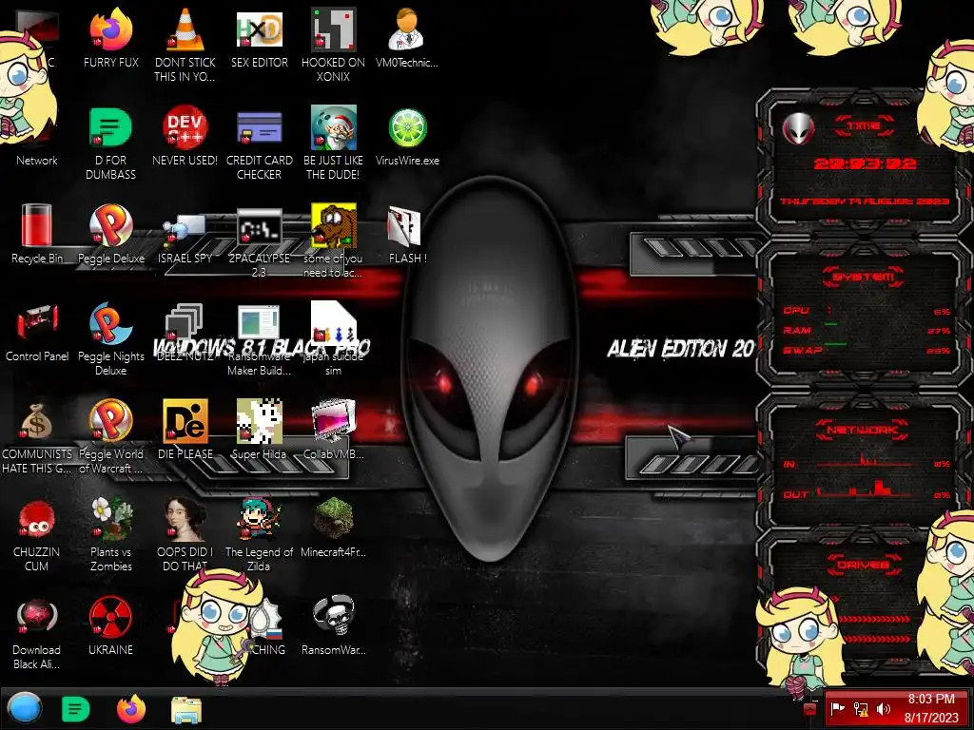Click the SYSTEM widget header

[x=864, y=277]
